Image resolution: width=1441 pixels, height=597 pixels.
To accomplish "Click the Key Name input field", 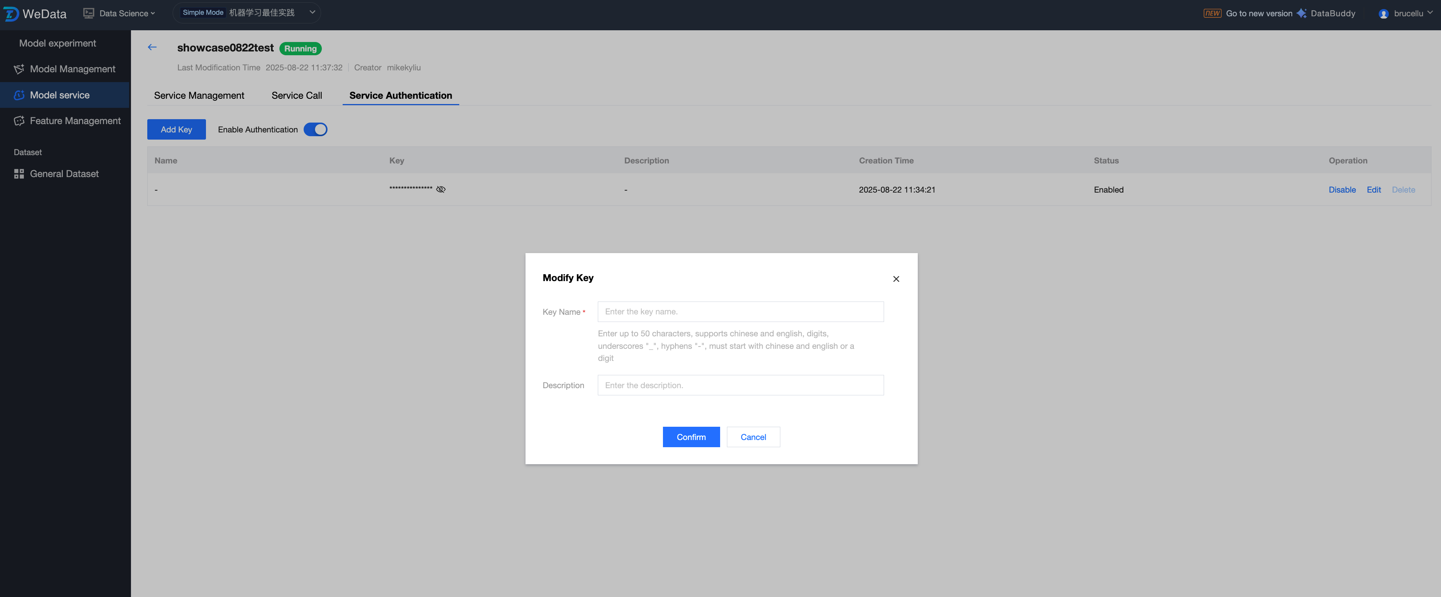I will [740, 312].
